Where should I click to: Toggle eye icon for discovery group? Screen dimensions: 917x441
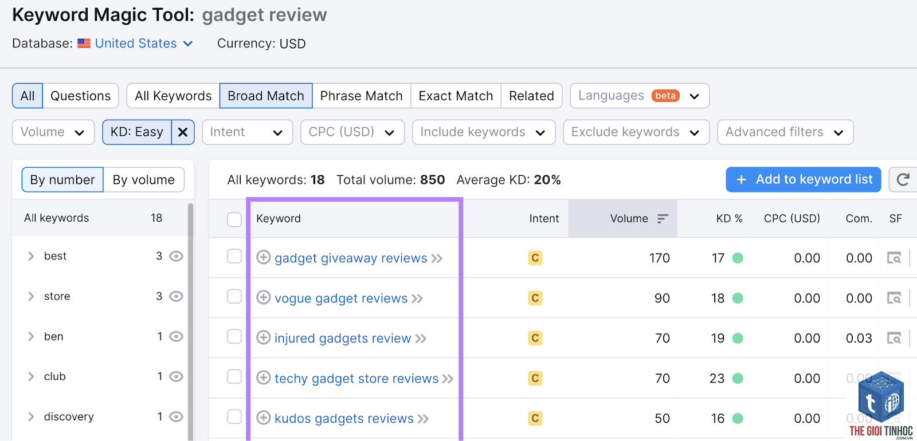[x=177, y=416]
